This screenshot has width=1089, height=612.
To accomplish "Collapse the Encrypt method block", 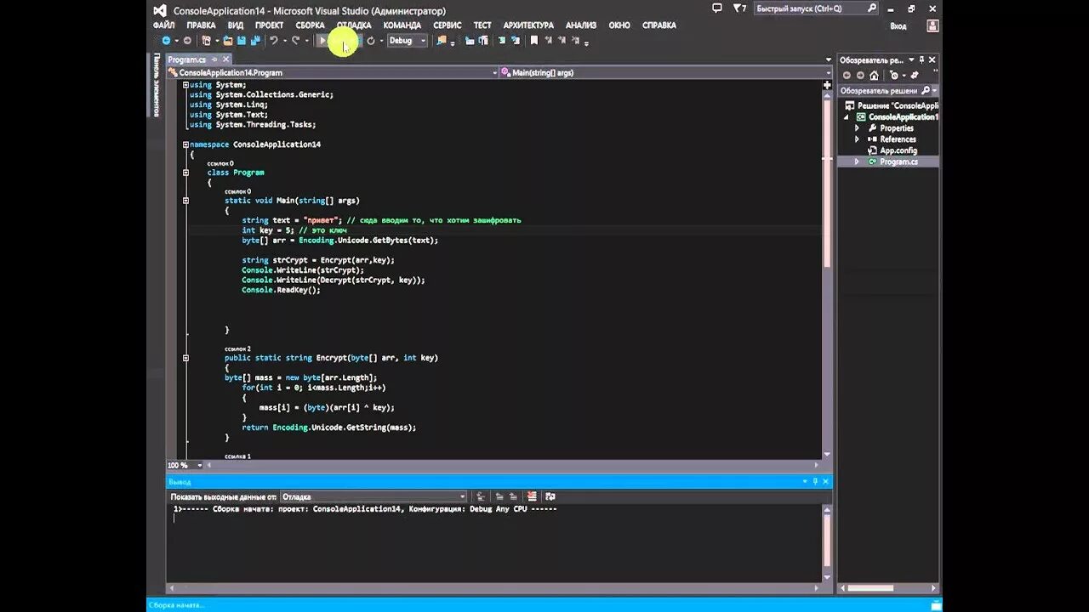I will [x=185, y=358].
